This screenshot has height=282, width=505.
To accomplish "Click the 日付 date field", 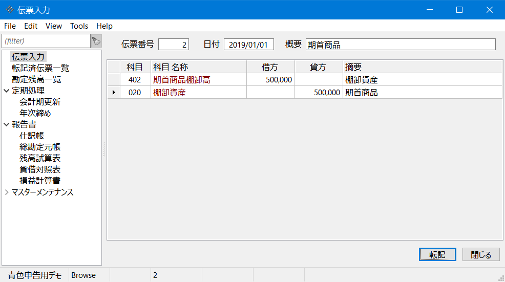I will pyautogui.click(x=249, y=45).
